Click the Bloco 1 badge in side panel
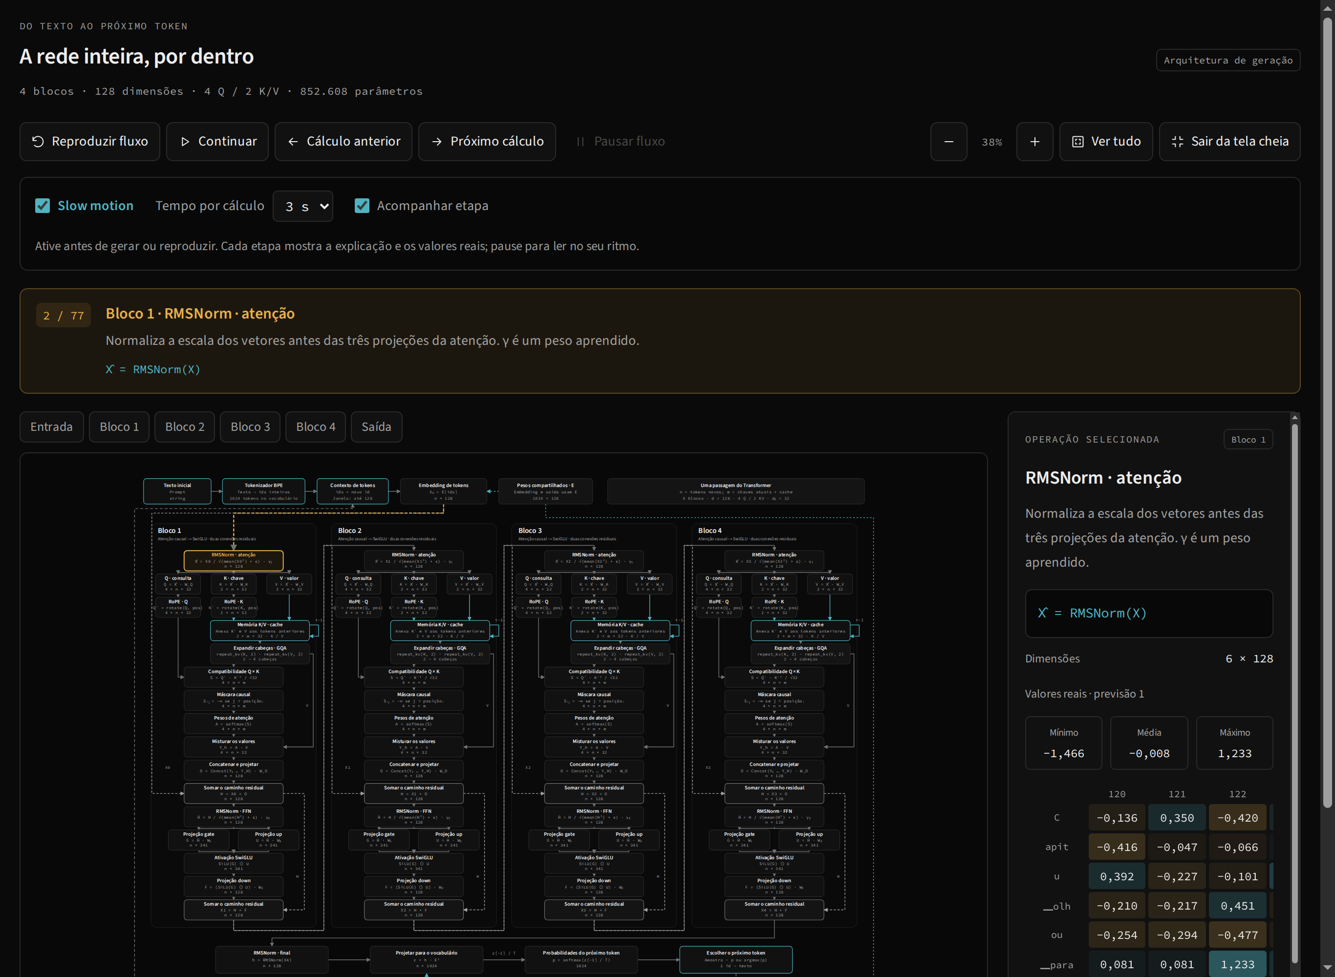 pyautogui.click(x=1248, y=440)
